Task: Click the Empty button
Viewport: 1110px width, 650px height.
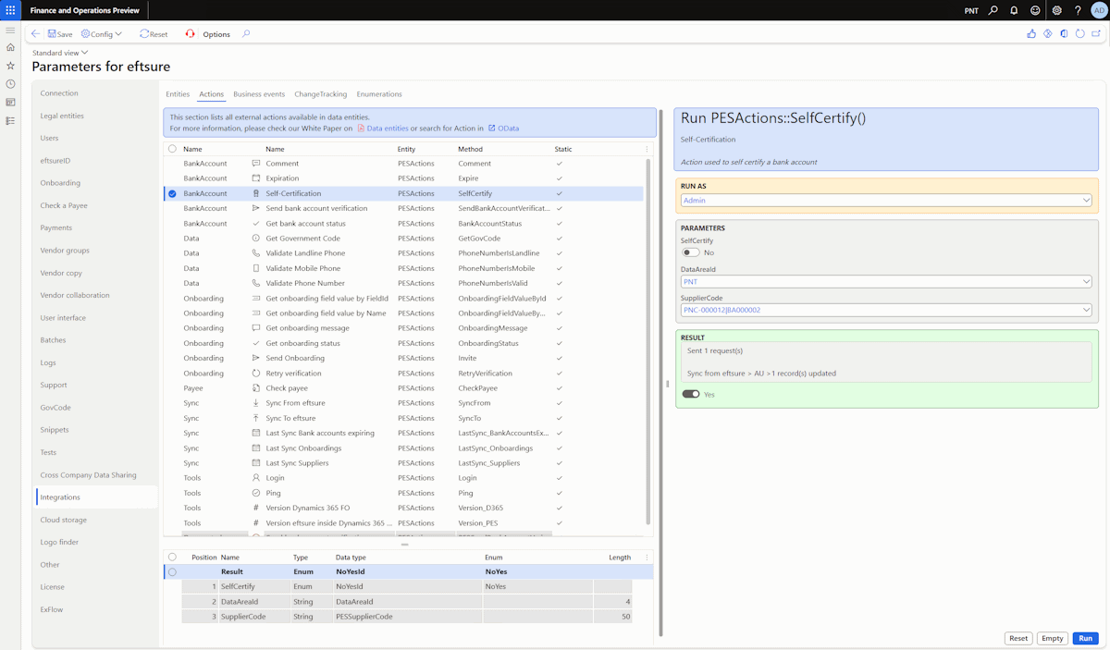Action: [1053, 638]
